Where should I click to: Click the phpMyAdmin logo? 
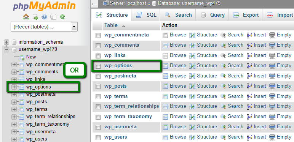click(44, 6)
